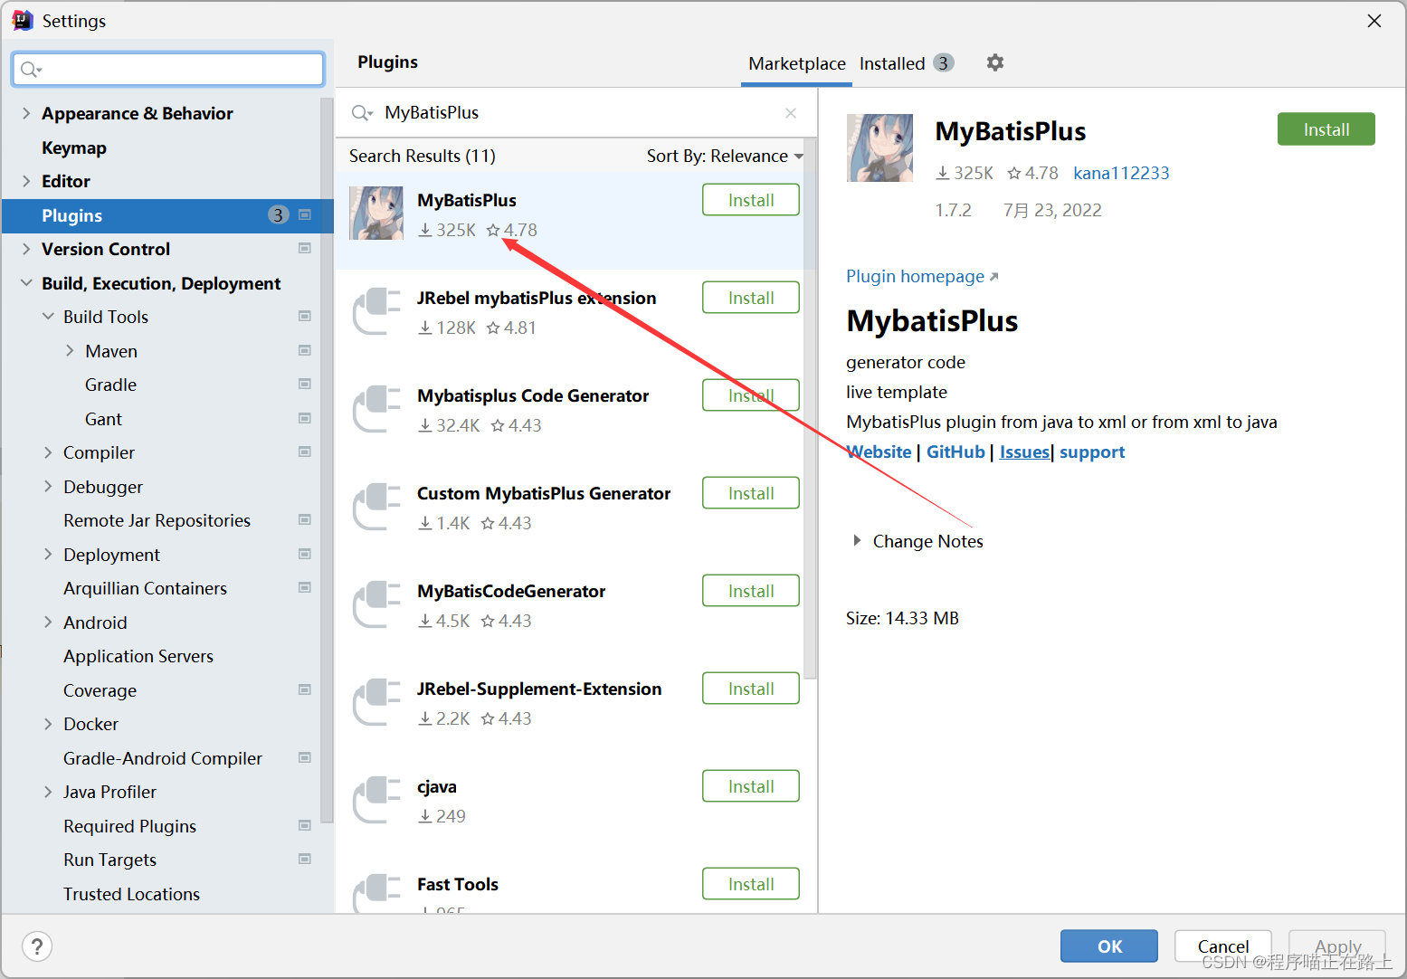Click the project-level icon beside Maven
Screen dimensions: 1407x979
[305, 351]
